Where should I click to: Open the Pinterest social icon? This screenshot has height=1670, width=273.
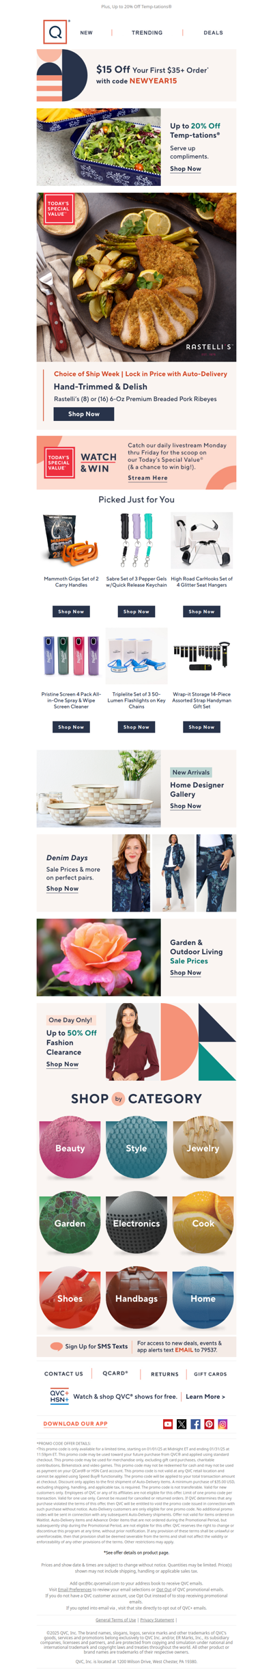[209, 1424]
